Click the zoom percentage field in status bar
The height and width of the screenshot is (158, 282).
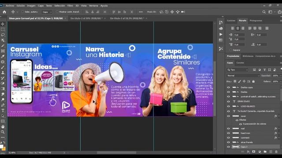pos(12,153)
